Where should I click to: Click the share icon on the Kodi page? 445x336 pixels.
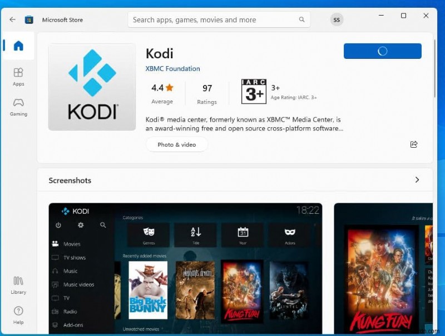(x=414, y=144)
